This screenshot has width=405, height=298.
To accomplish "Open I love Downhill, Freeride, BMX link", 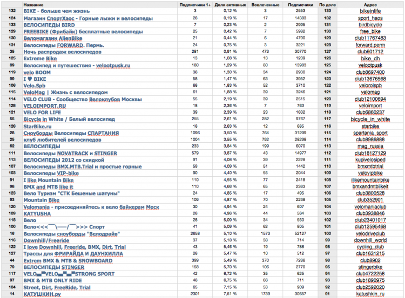I will 75,247.
